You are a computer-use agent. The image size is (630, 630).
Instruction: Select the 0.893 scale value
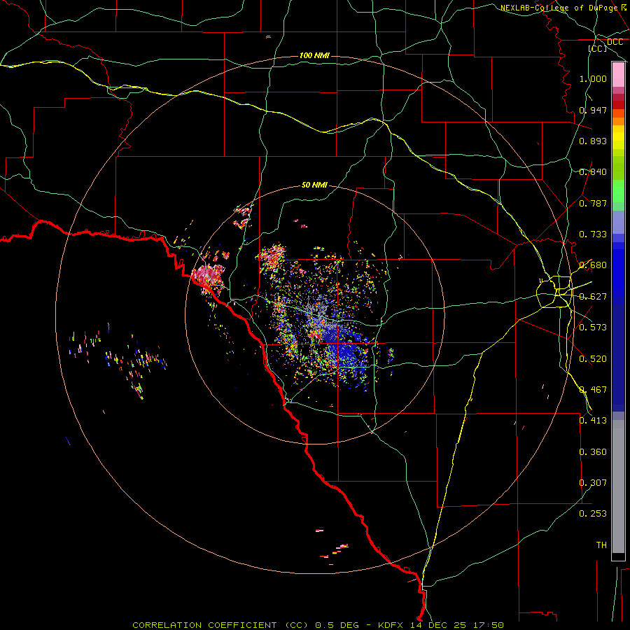tap(593, 141)
